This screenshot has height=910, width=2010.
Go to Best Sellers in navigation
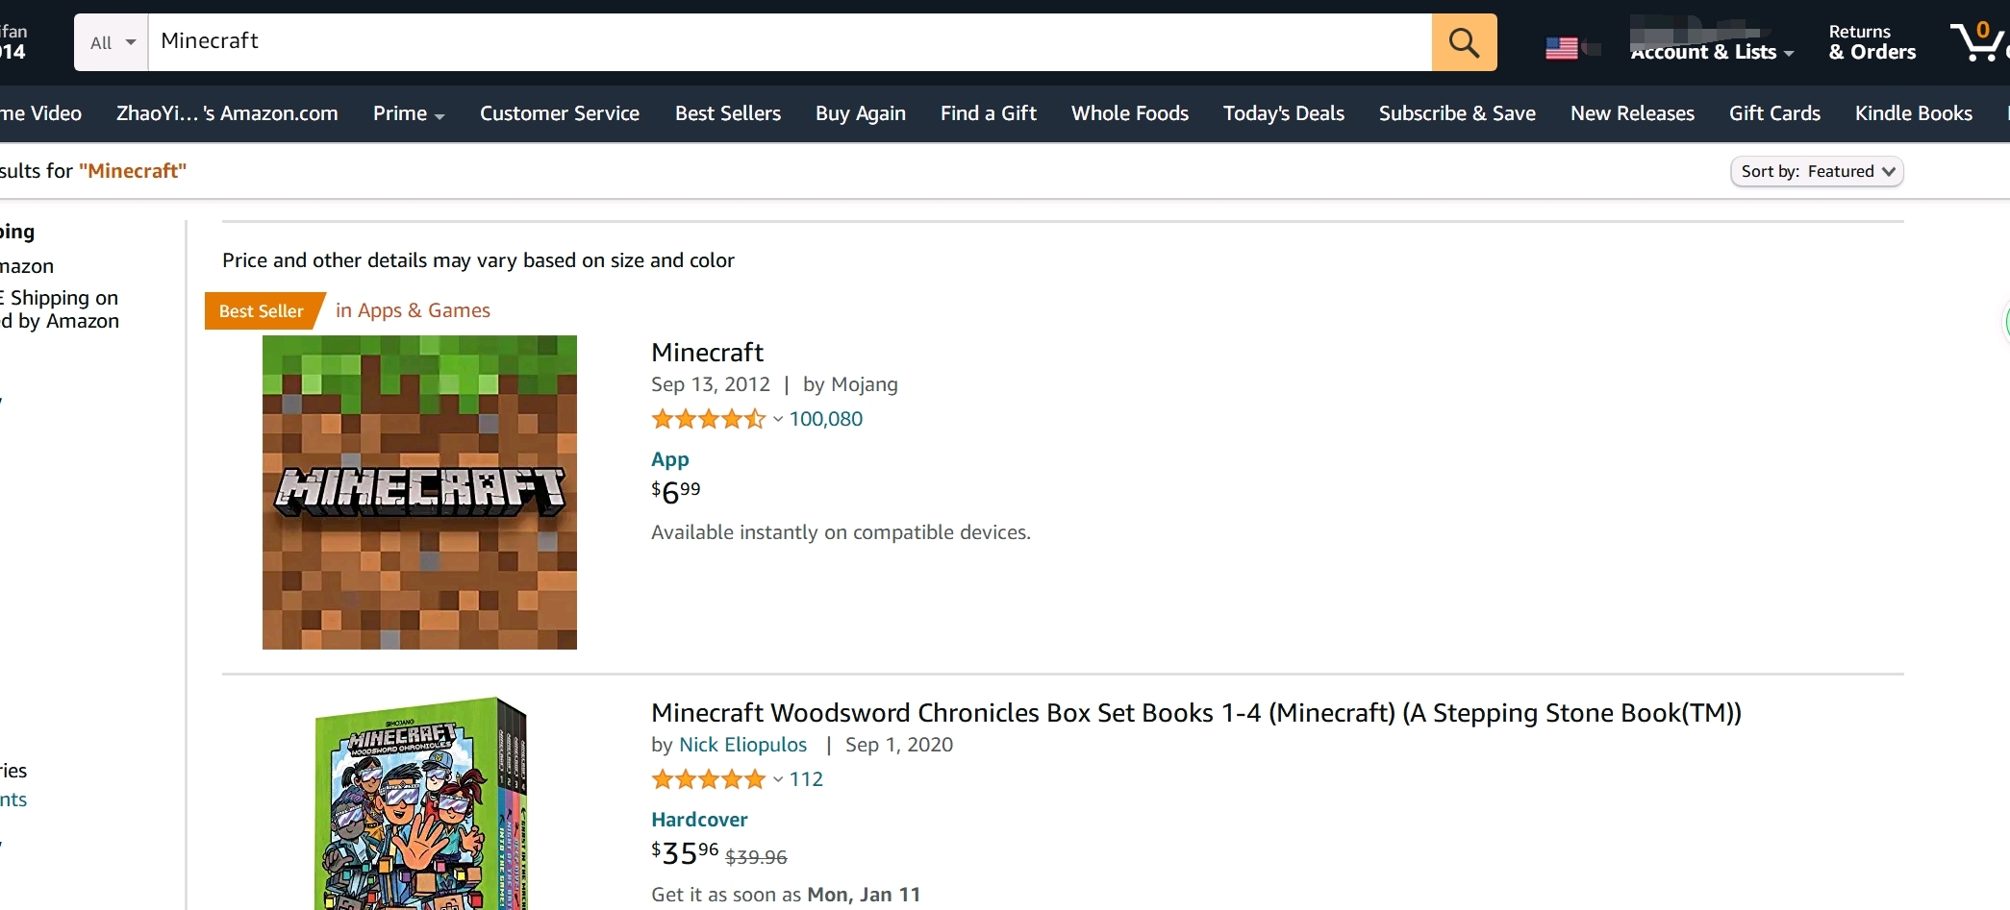727,113
